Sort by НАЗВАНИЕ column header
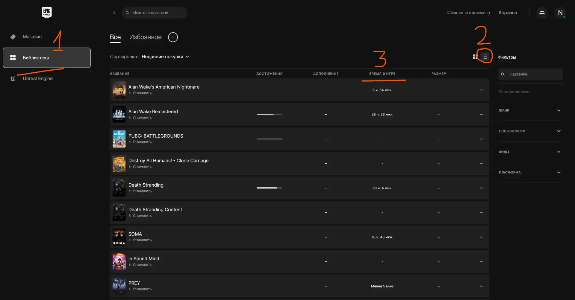Image resolution: width=575 pixels, height=300 pixels. (x=119, y=74)
